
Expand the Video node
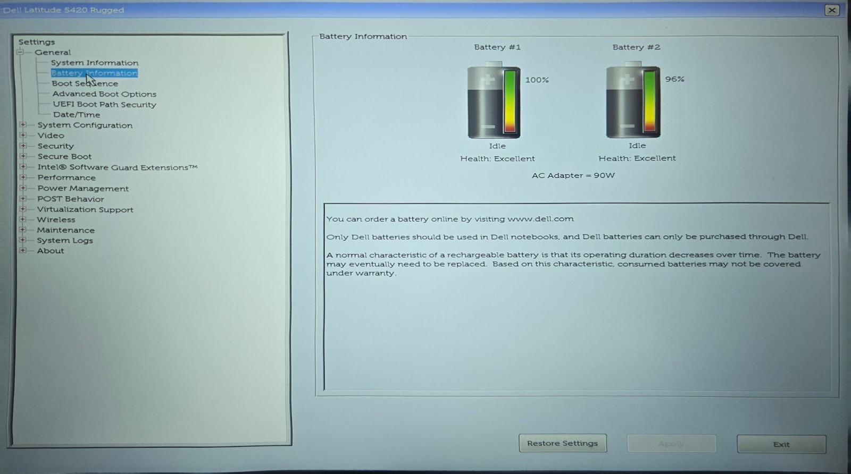point(23,135)
